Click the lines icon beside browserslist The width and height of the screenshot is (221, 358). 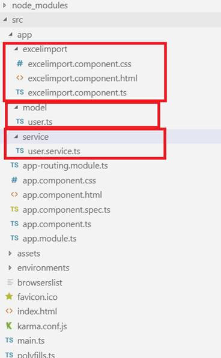pyautogui.click(x=10, y=282)
